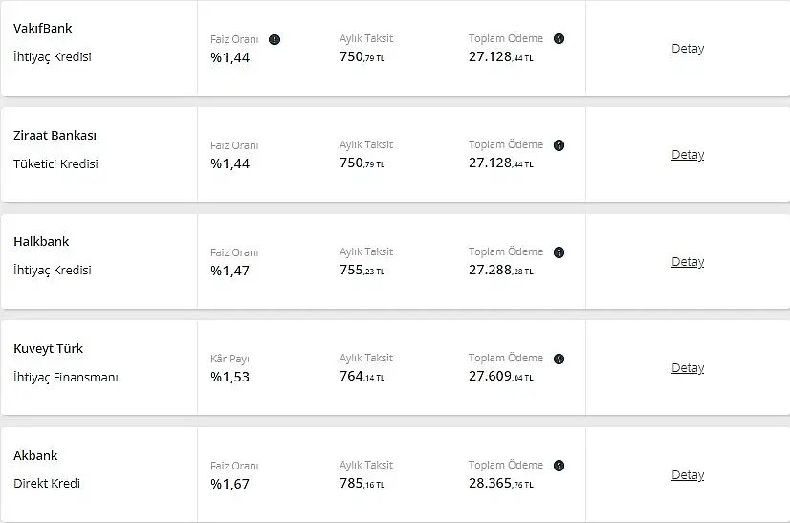
Task: Click the help icon beside VakıfBank Toplam Ödeme
Action: coord(559,39)
